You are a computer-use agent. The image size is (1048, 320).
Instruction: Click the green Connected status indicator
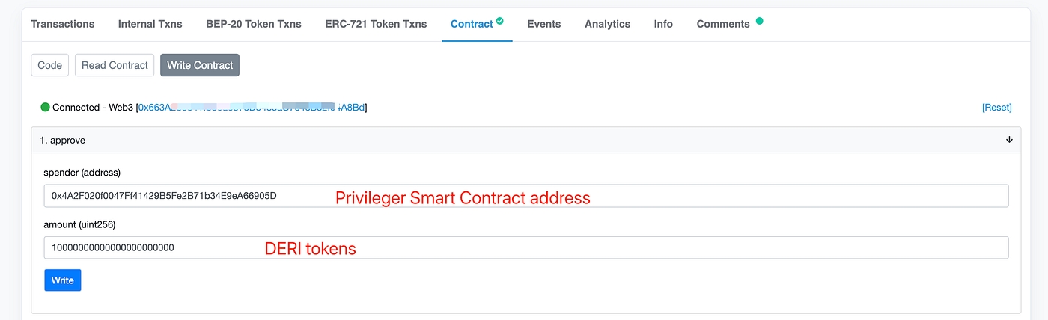click(x=46, y=107)
